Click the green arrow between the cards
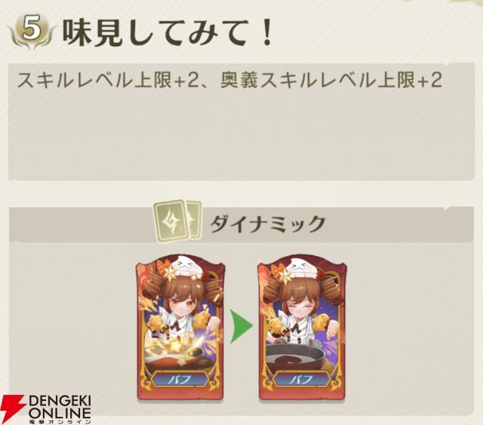Image resolution: width=483 pixels, height=425 pixels. 241,327
